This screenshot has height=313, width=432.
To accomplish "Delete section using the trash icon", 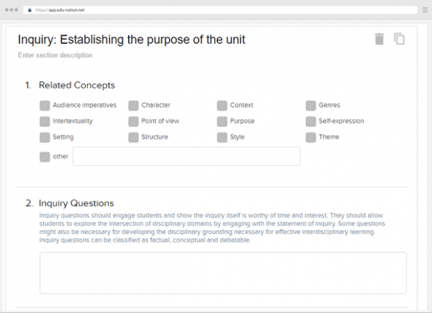I will (x=379, y=39).
